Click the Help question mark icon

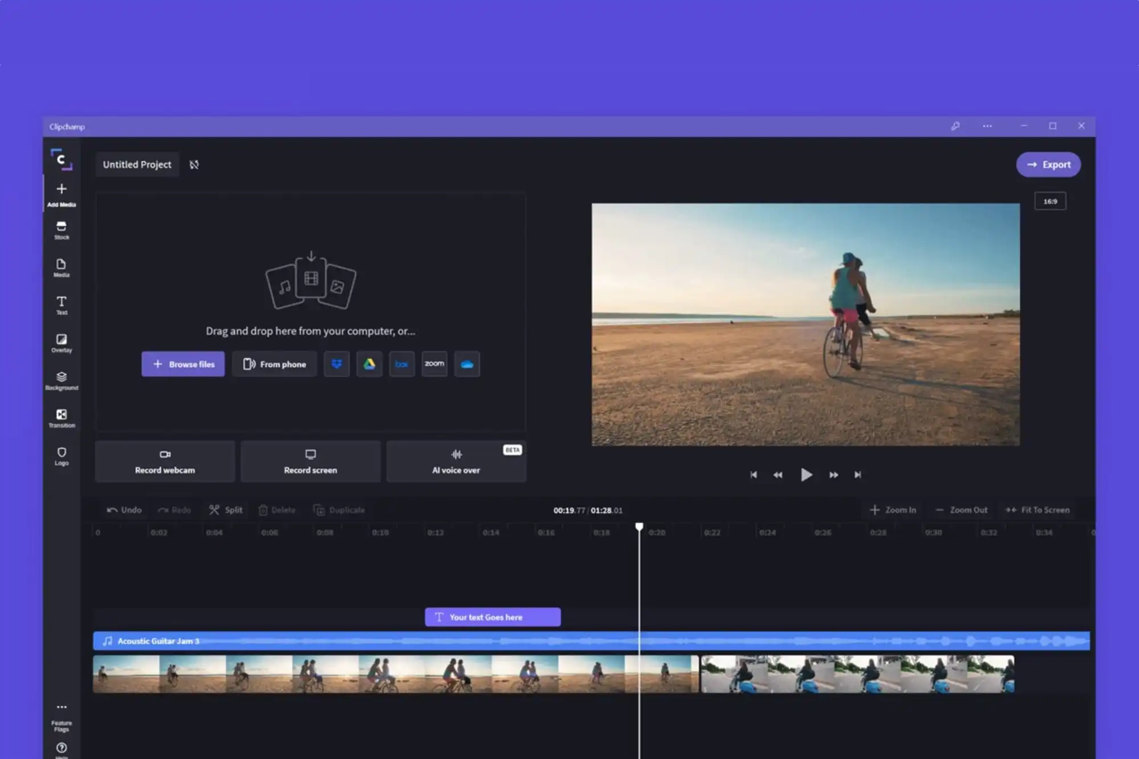tap(62, 748)
